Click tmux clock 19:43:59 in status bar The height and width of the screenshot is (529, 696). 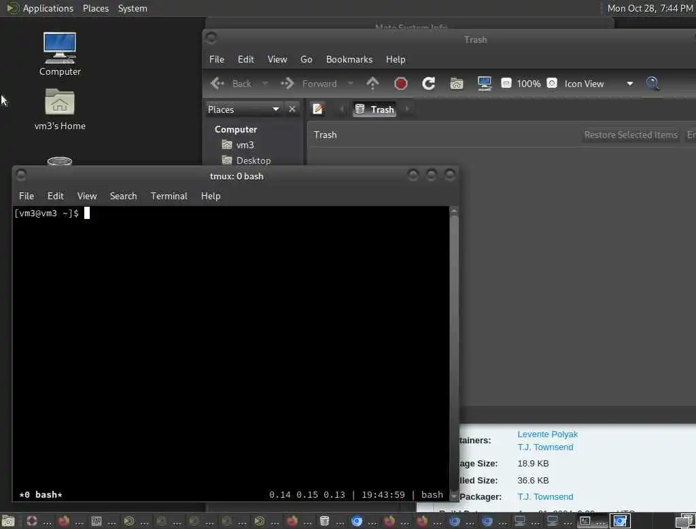pyautogui.click(x=383, y=494)
